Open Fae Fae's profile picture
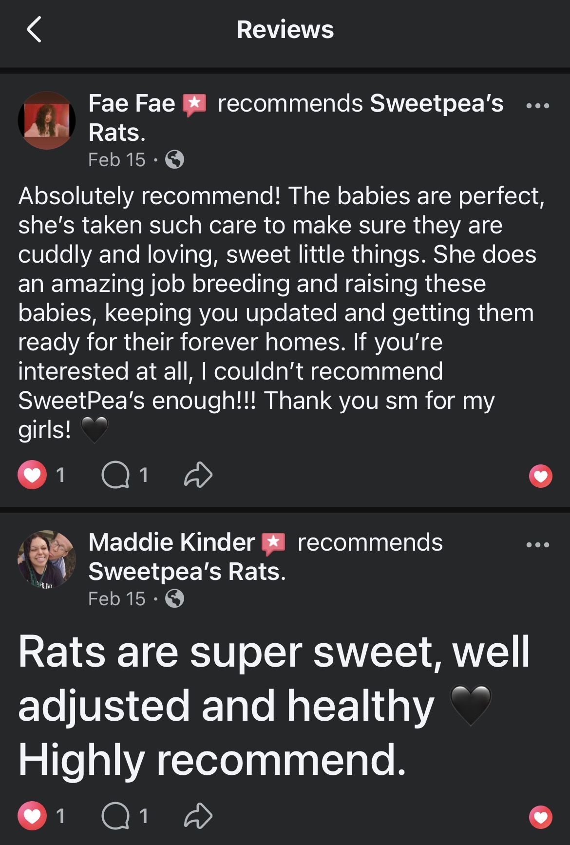 tap(47, 120)
